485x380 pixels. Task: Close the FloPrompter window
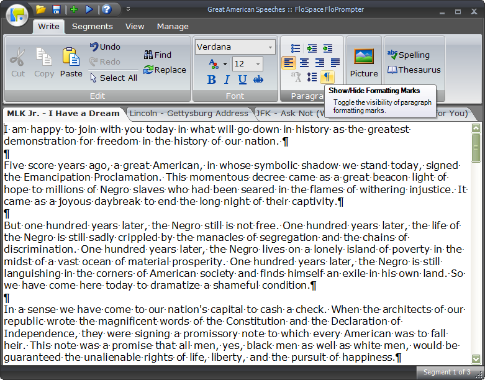pyautogui.click(x=474, y=12)
